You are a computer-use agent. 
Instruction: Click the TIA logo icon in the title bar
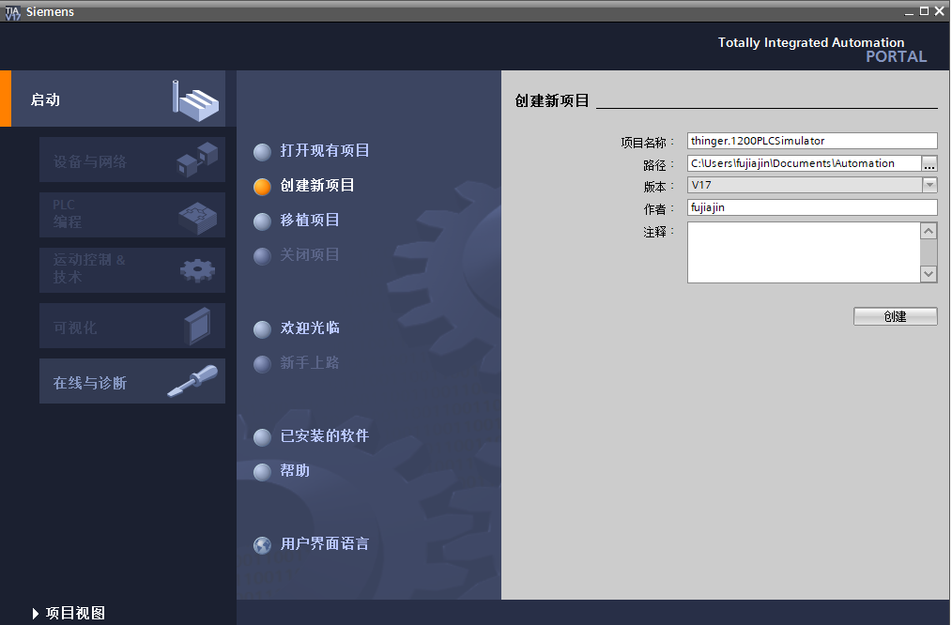pos(12,12)
